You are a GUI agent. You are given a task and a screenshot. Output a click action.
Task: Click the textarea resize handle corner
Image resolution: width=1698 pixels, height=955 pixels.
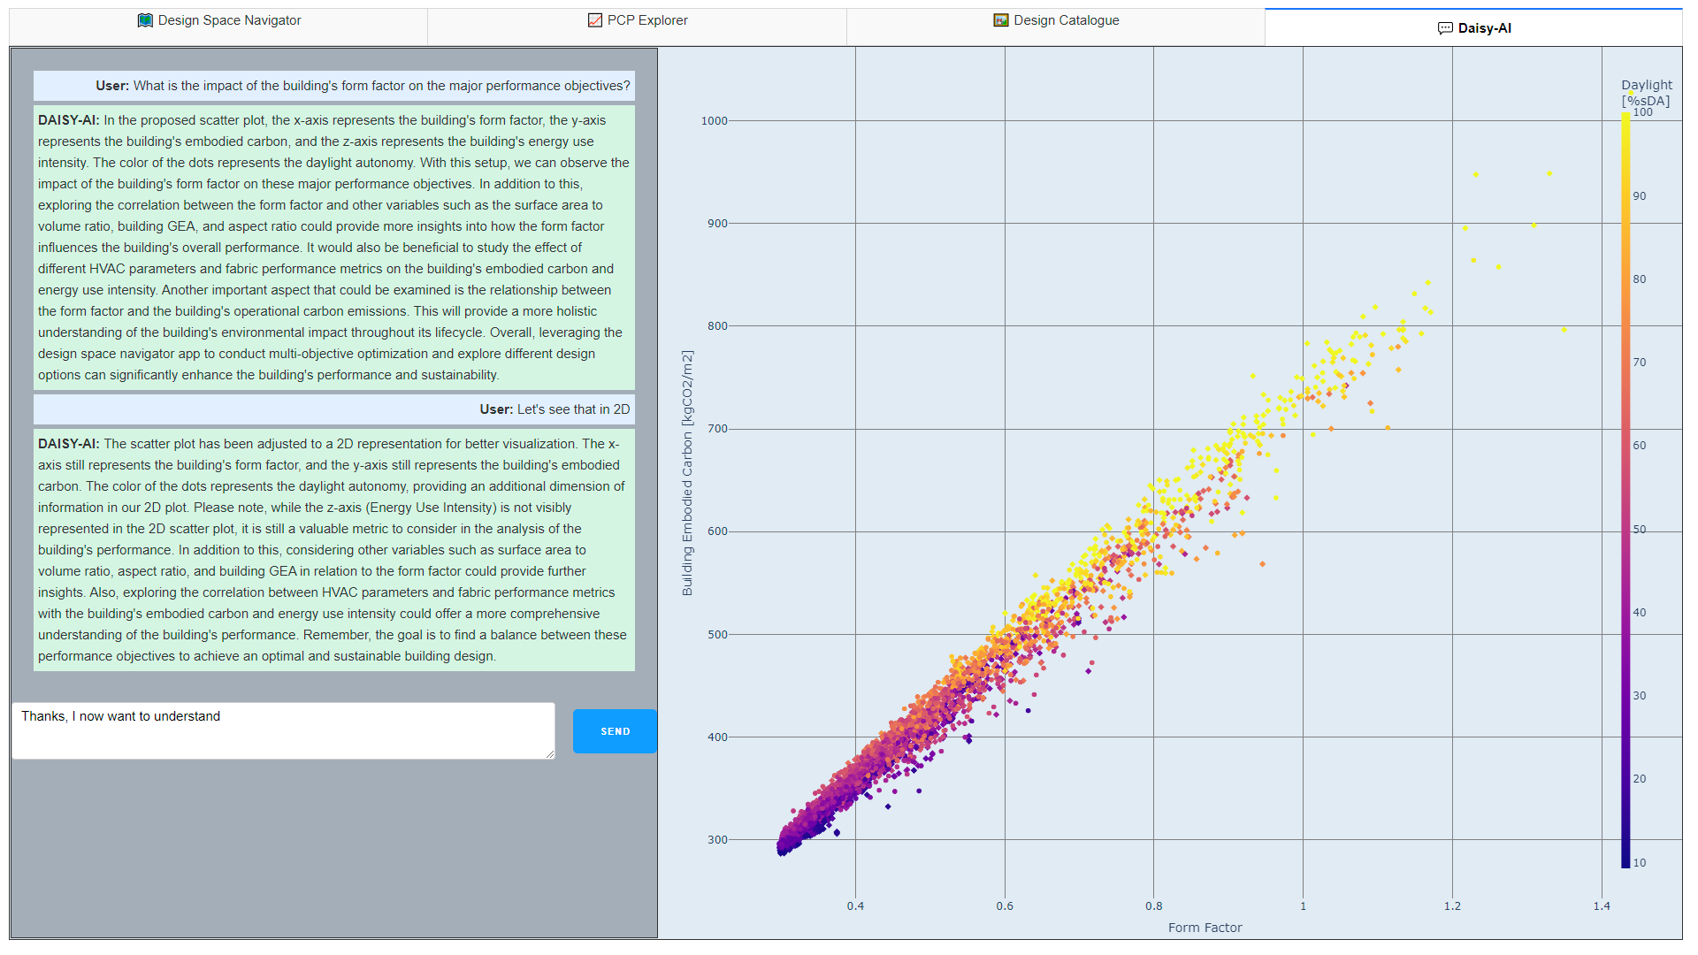coord(549,753)
